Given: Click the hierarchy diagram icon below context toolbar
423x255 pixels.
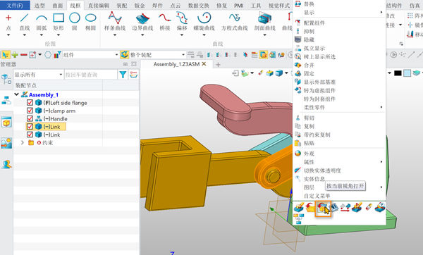Looking at the screenshot, I should [x=298, y=218].
